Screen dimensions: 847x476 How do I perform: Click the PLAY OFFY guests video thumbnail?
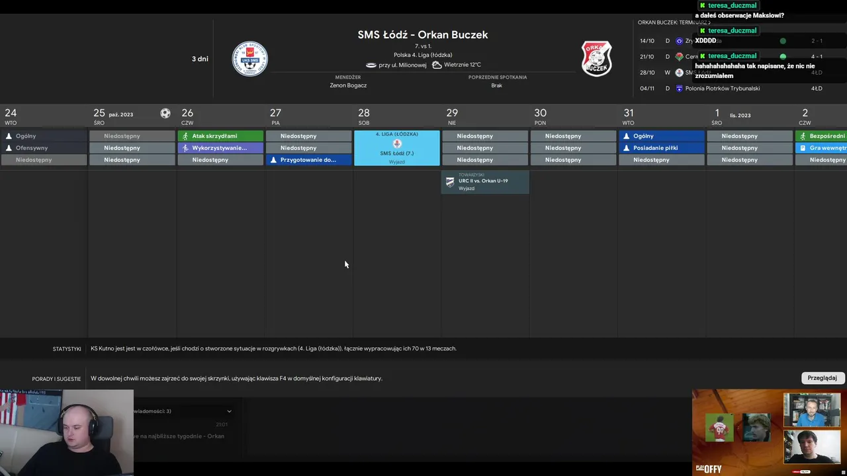coord(770,432)
